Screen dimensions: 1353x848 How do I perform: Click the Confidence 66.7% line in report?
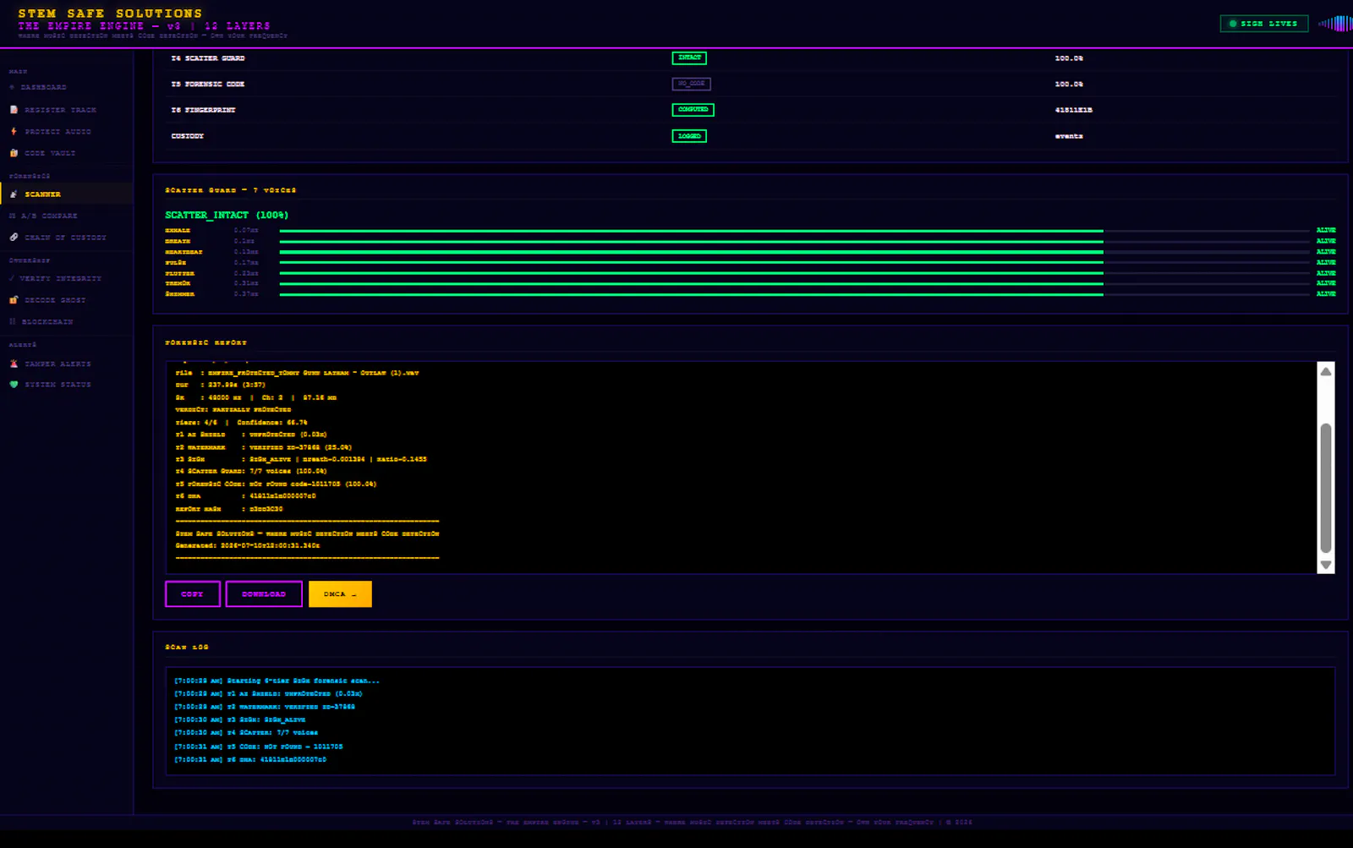241,422
